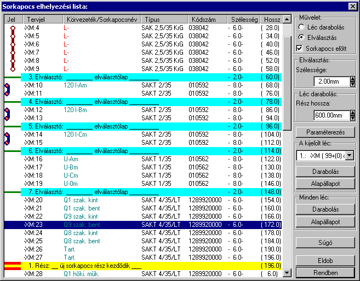The width and height of the screenshot is (360, 281).
Task: Select the Q8 szak. kint row
Action: (x=143, y=233)
